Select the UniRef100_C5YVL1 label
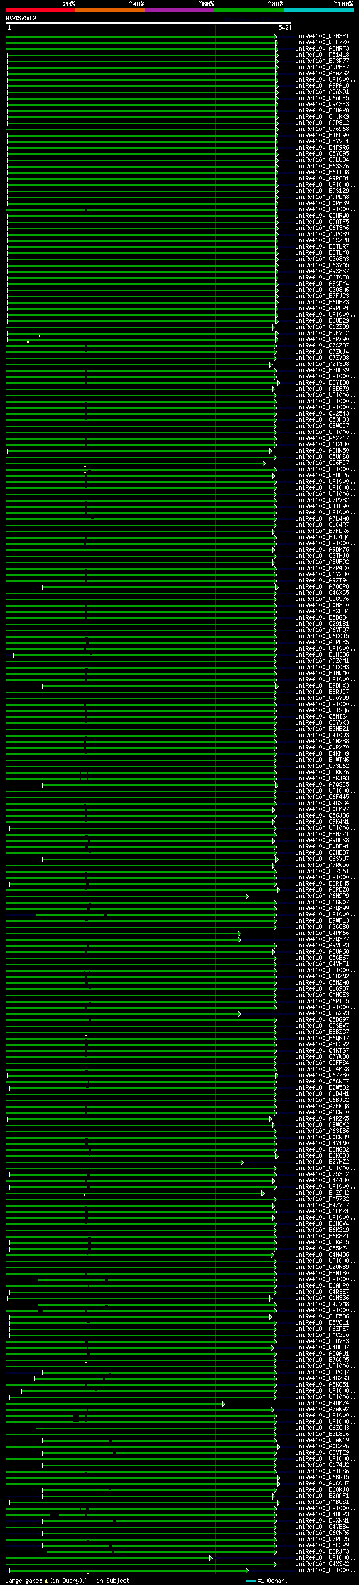The height and width of the screenshot is (1585, 359). (x=322, y=142)
